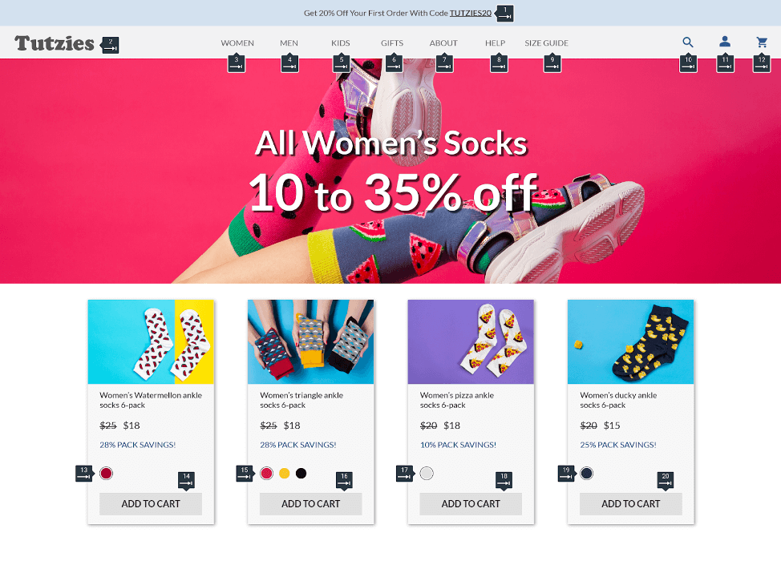Open the user account icon
The image size is (781, 569).
pyautogui.click(x=725, y=42)
